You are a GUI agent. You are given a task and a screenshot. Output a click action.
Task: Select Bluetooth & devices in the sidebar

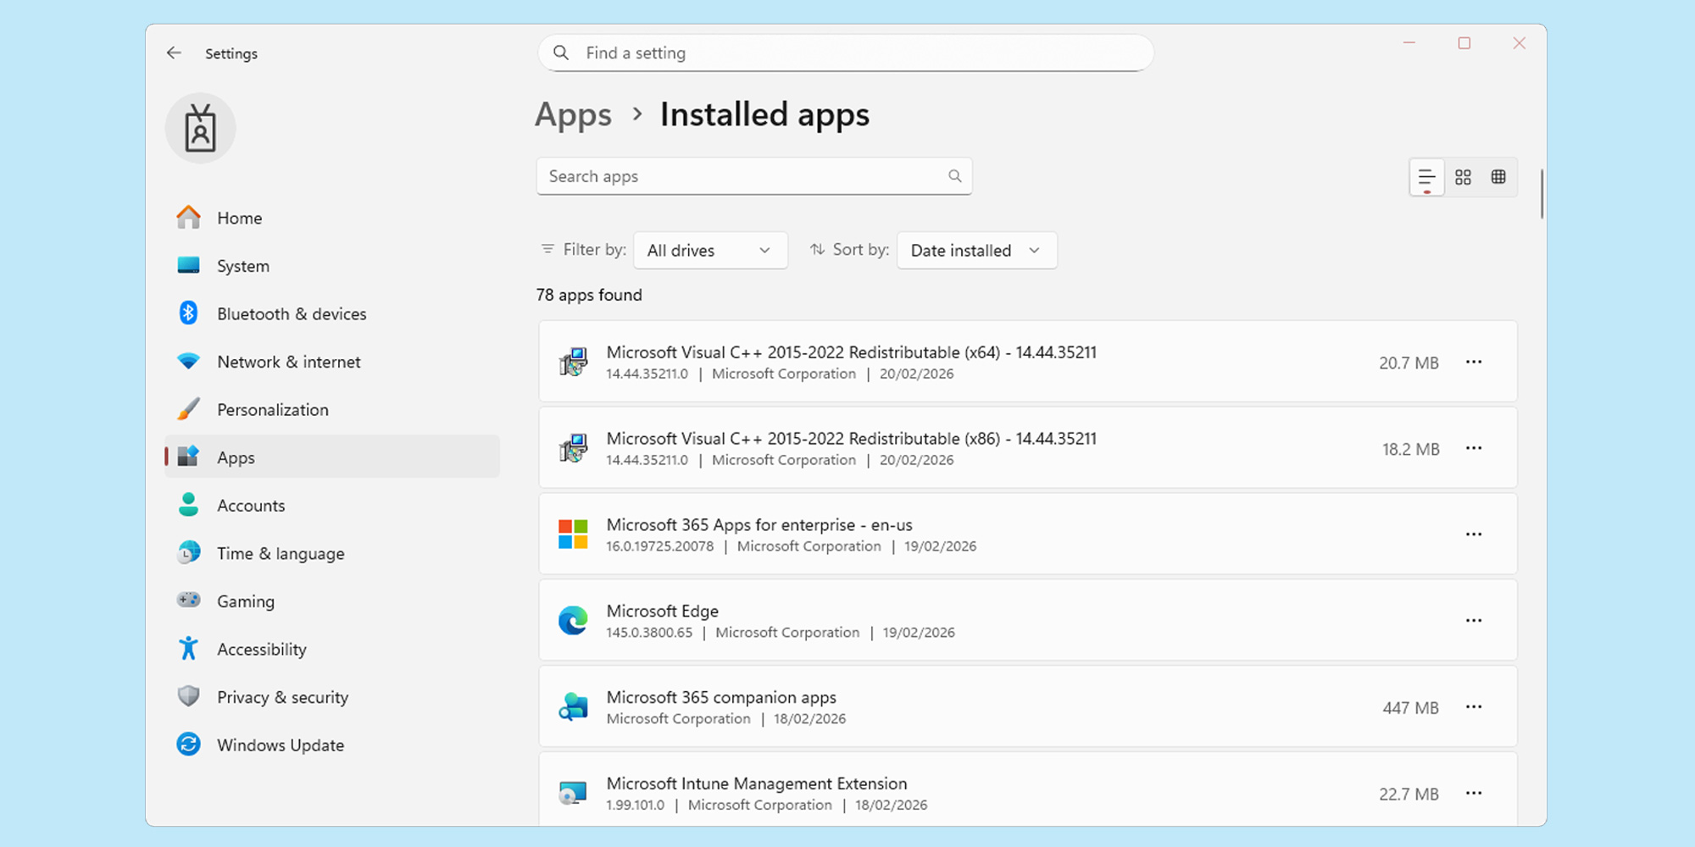click(x=292, y=313)
